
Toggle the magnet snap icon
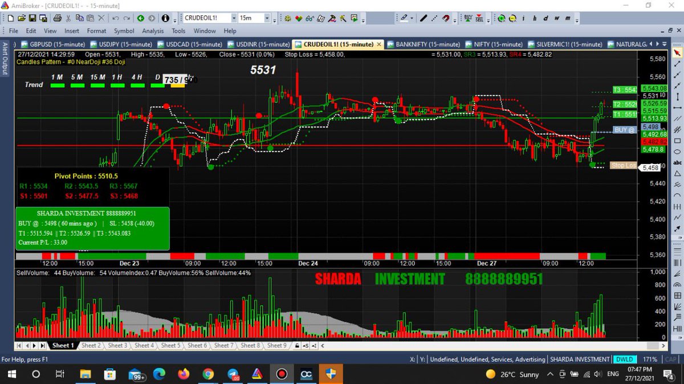(446, 18)
